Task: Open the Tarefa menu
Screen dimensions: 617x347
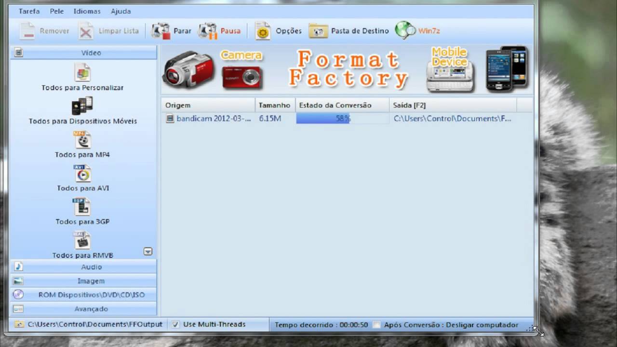Action: tap(29, 11)
